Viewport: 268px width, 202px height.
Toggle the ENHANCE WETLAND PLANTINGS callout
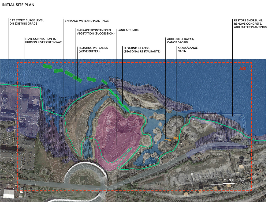click(86, 21)
